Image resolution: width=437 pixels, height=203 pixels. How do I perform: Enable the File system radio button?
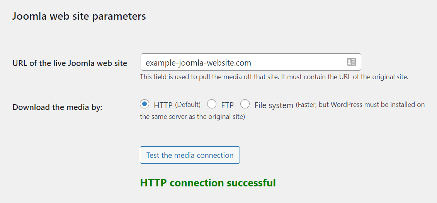(245, 104)
